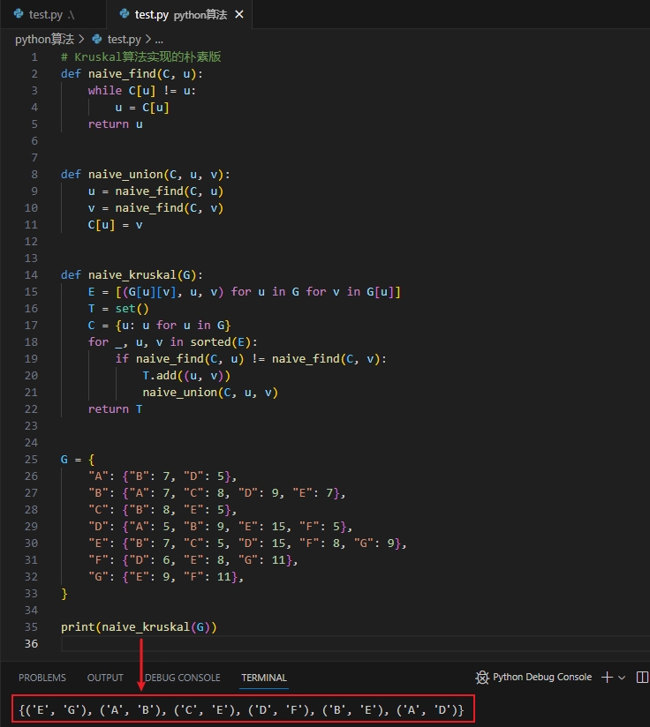
Task: Open the PROBLEMS panel tab
Action: point(42,678)
